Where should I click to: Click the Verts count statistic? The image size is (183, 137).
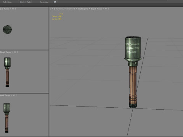[x=56, y=19]
